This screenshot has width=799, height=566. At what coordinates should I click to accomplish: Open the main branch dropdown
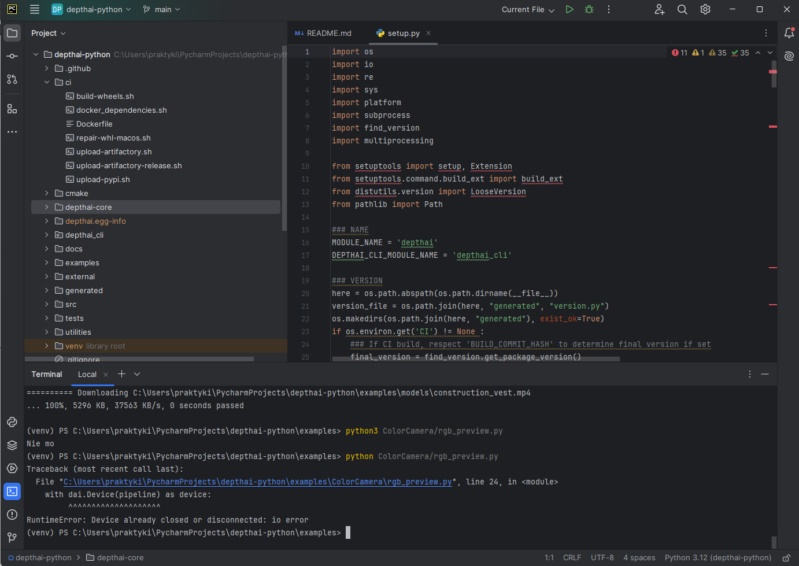coord(162,9)
